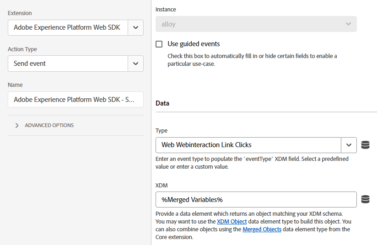The width and height of the screenshot is (377, 245).
Task: Click the Data section heading
Action: coord(162,103)
